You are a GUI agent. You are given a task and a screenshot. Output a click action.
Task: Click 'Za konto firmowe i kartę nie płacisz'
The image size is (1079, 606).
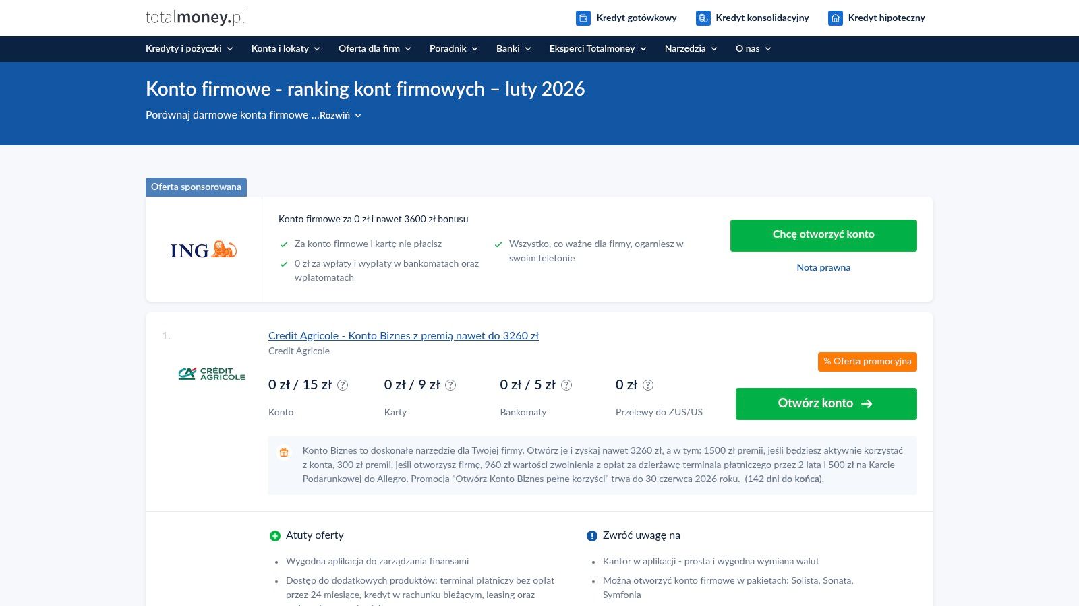pos(368,244)
